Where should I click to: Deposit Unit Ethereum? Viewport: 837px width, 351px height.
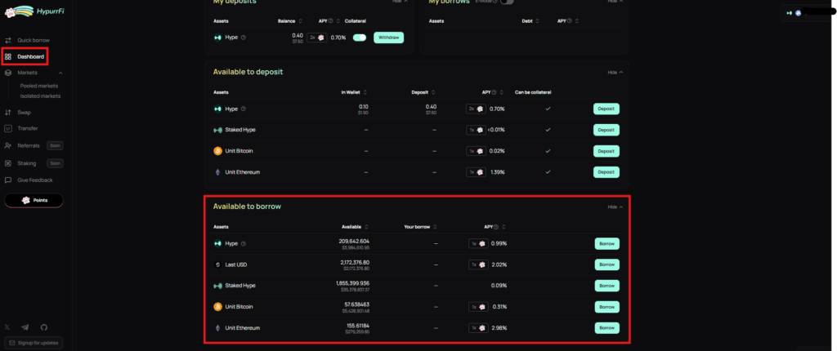[x=606, y=172]
